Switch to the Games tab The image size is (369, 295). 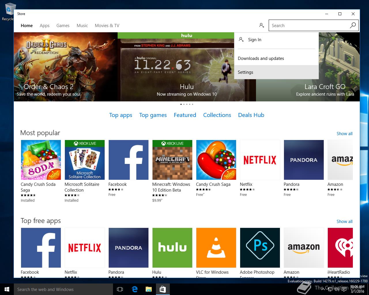pyautogui.click(x=63, y=25)
